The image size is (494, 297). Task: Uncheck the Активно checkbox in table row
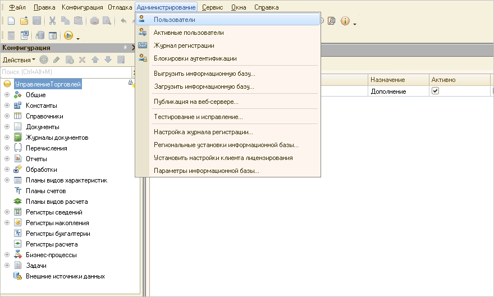[435, 91]
